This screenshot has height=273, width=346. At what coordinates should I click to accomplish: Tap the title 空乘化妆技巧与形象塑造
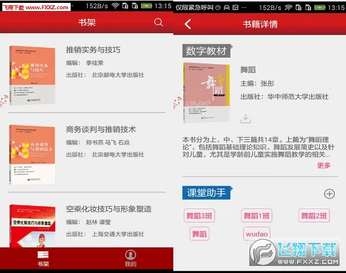[x=109, y=209]
